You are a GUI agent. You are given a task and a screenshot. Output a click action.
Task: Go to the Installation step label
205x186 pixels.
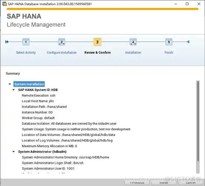coord(133,53)
